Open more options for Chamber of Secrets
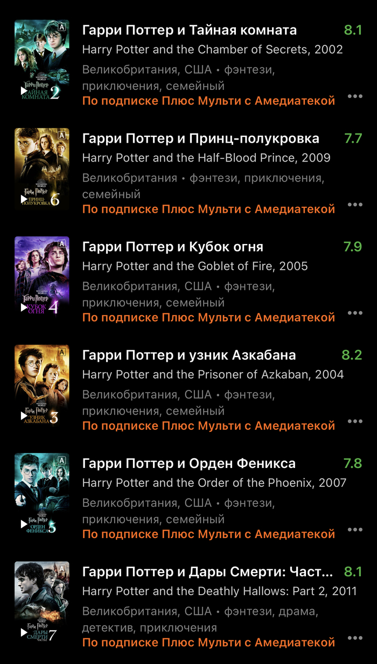 click(355, 96)
